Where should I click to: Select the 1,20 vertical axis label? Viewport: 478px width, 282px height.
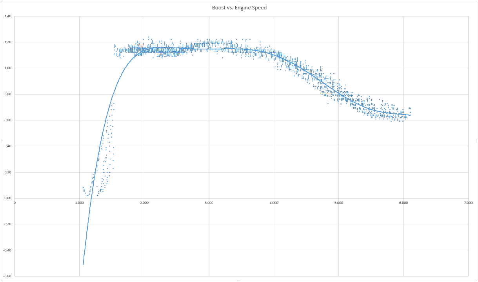[7, 42]
